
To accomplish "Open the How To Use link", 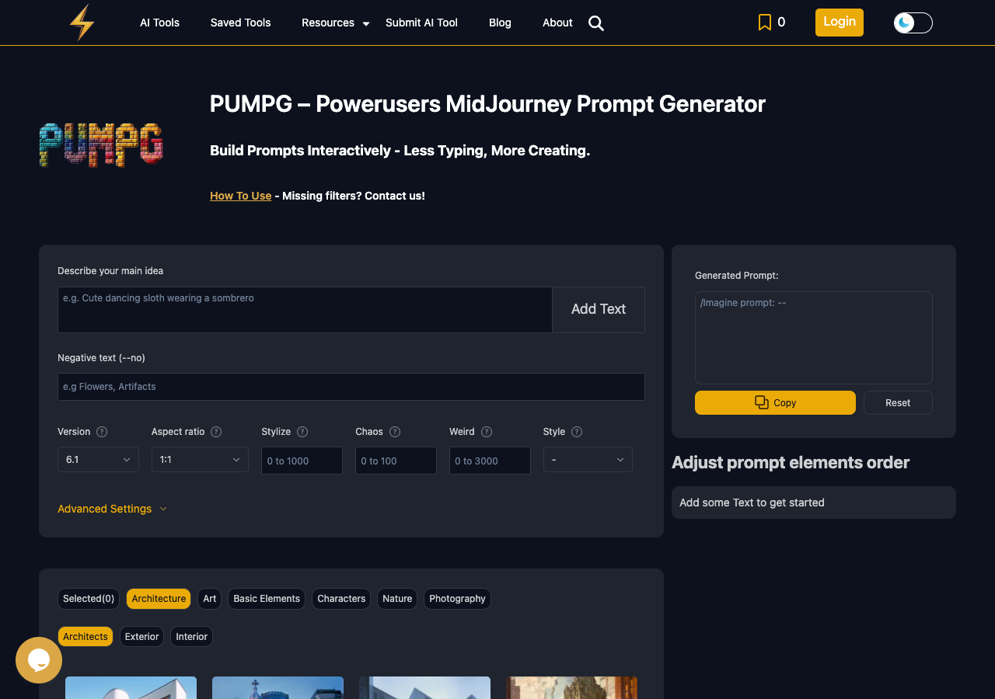I will [x=240, y=196].
